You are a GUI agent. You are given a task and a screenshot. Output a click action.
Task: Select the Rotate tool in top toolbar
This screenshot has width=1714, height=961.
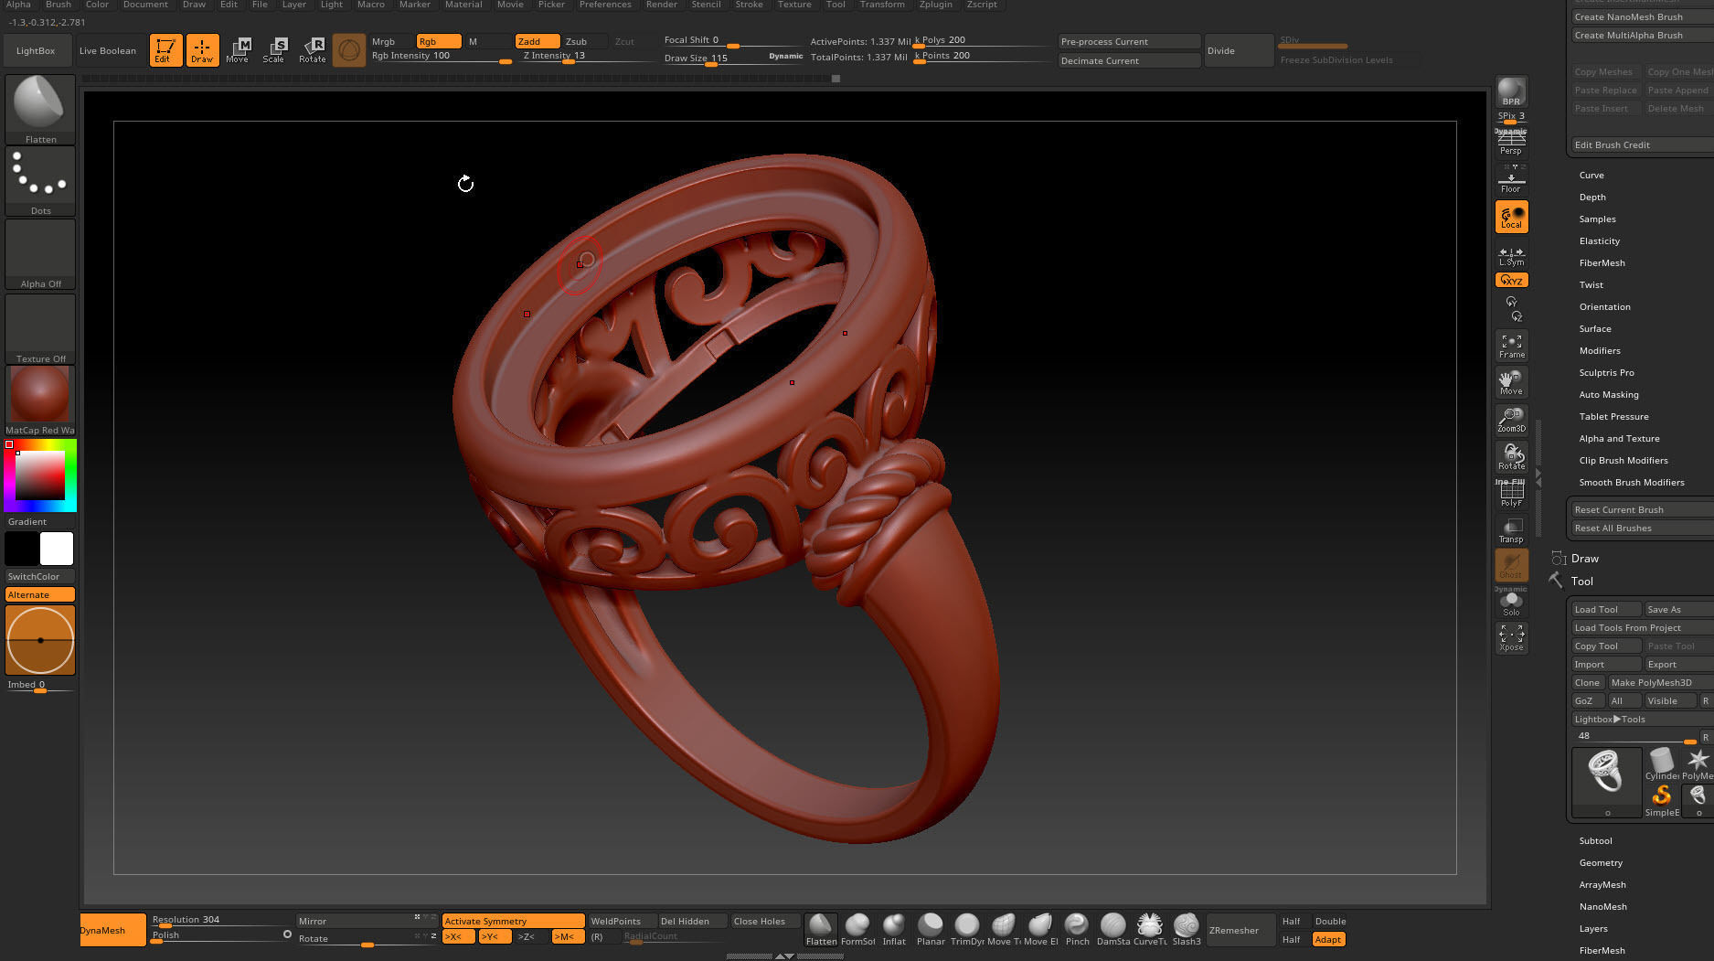(x=313, y=50)
